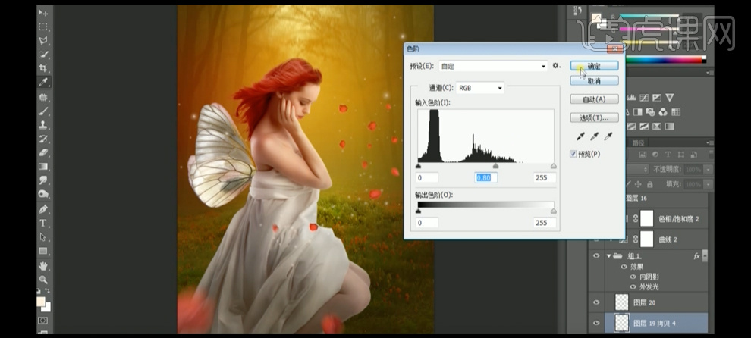Click the input midtone gray slider
This screenshot has width=751, height=338.
tap(495, 166)
